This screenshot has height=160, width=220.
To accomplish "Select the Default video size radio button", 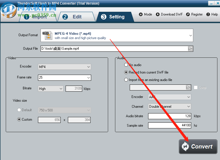I will [19, 110].
